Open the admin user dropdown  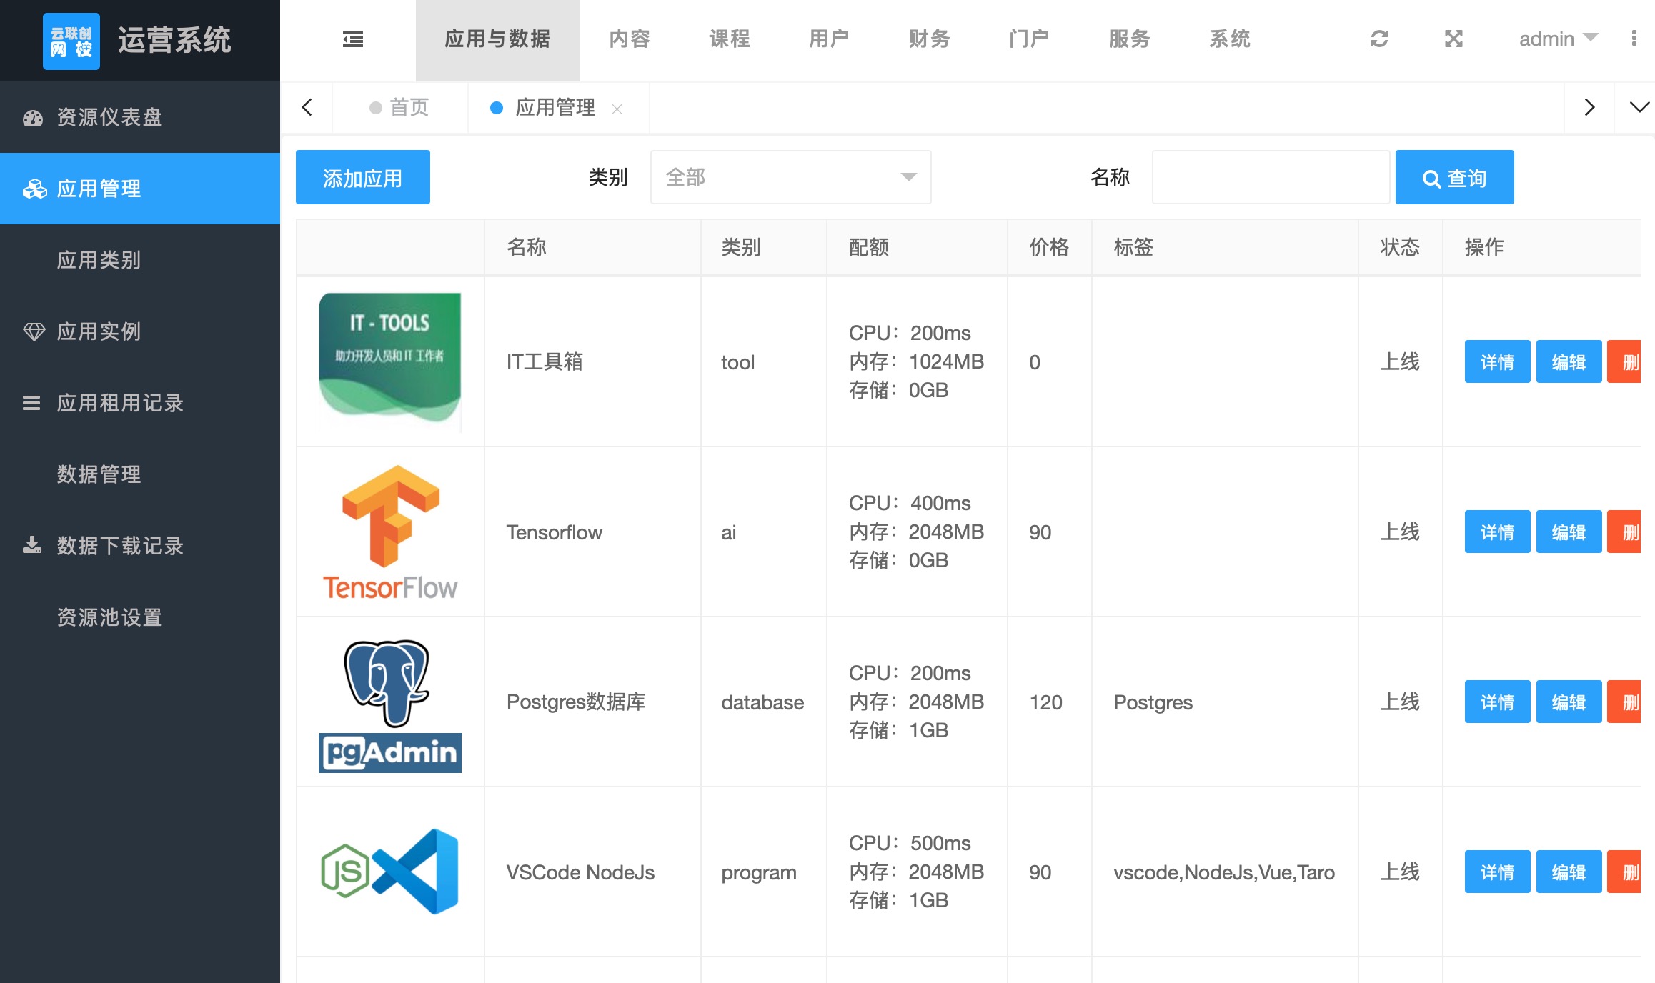pyautogui.click(x=1558, y=39)
